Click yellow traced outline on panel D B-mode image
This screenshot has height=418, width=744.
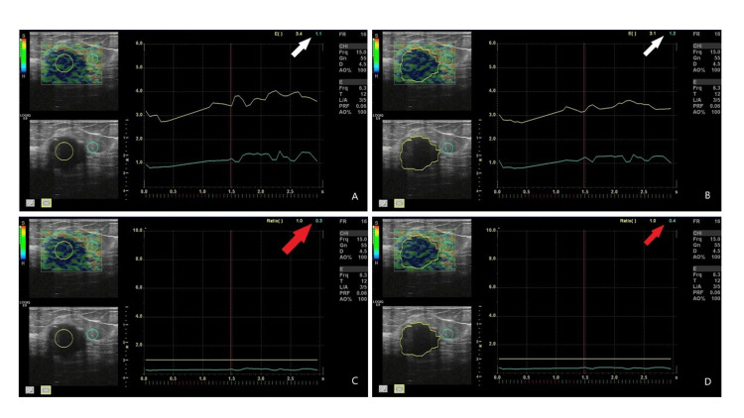tap(420, 339)
